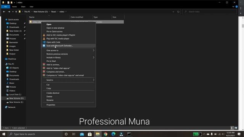Choose Rename in the context menu
The width and height of the screenshot is (244, 137).
click(50, 100)
